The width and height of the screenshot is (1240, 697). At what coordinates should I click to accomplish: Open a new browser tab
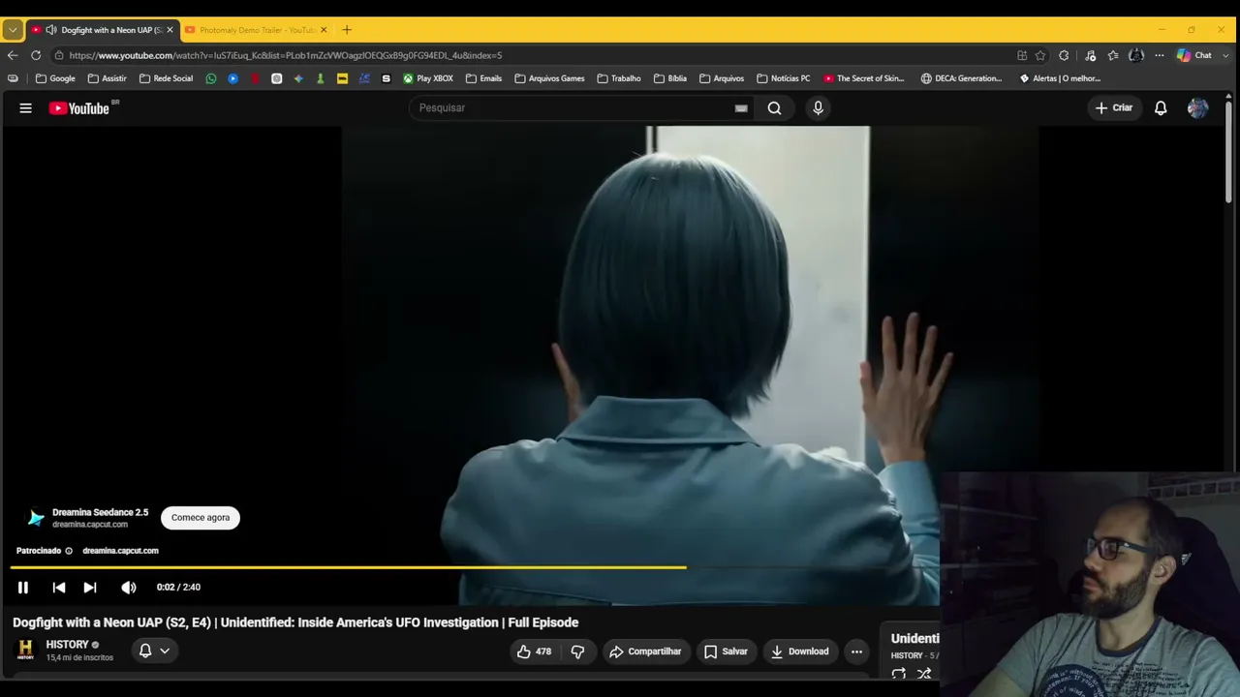point(347,30)
